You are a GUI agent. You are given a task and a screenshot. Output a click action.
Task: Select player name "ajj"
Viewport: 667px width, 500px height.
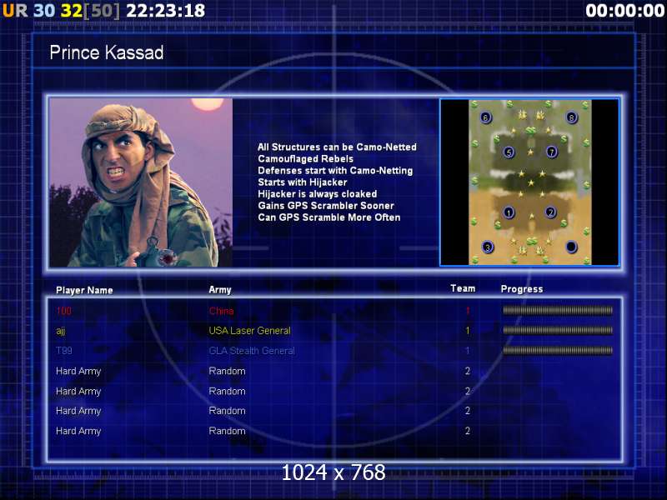click(60, 331)
